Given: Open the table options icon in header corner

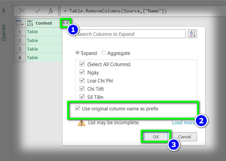Looking at the screenshot, I should click(x=20, y=23).
